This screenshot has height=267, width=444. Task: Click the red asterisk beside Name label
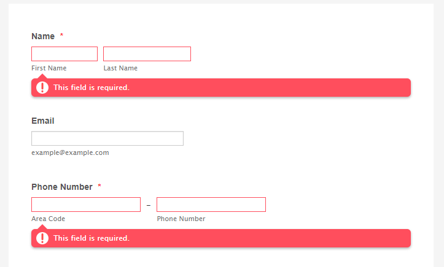(61, 36)
